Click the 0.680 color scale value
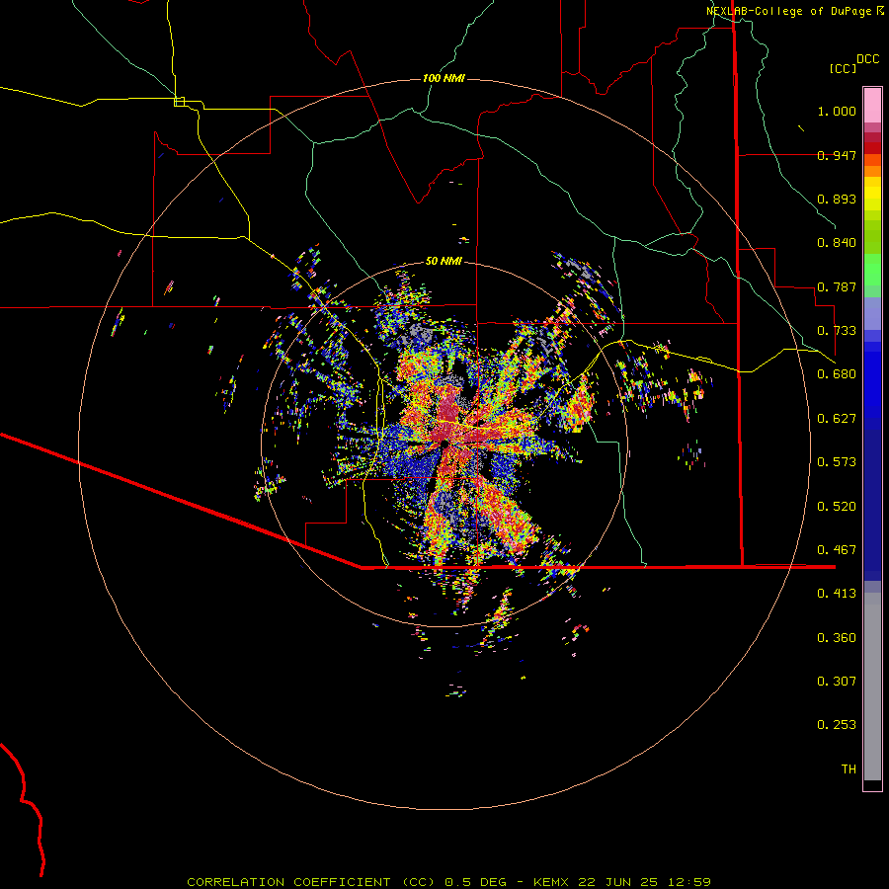This screenshot has width=889, height=889. tap(837, 374)
